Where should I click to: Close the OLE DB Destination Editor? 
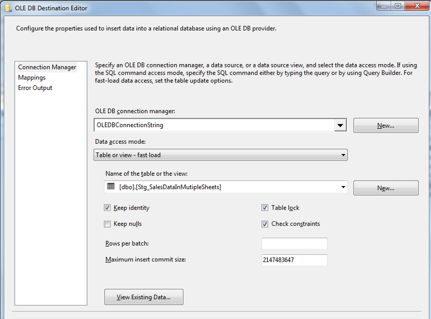pyautogui.click(x=417, y=6)
